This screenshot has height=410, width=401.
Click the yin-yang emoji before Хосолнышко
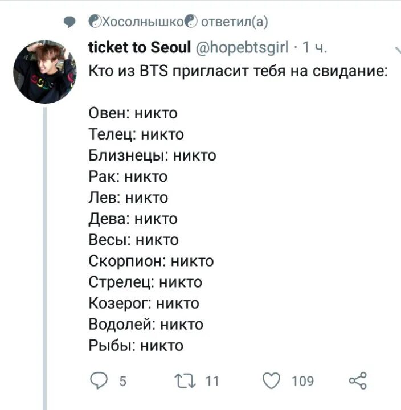click(x=95, y=22)
